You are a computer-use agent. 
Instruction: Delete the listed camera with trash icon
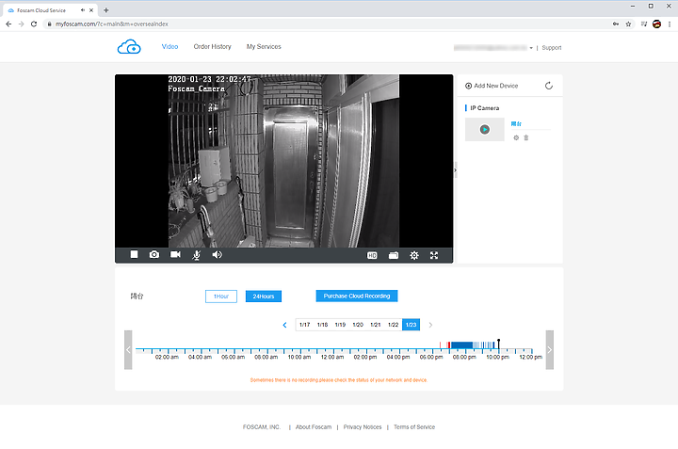[x=526, y=137]
